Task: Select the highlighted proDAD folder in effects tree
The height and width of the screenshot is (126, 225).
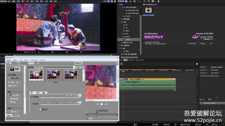Action: pos(128,40)
